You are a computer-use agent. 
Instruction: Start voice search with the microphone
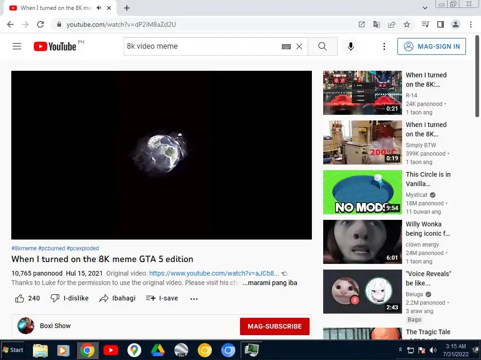[350, 46]
